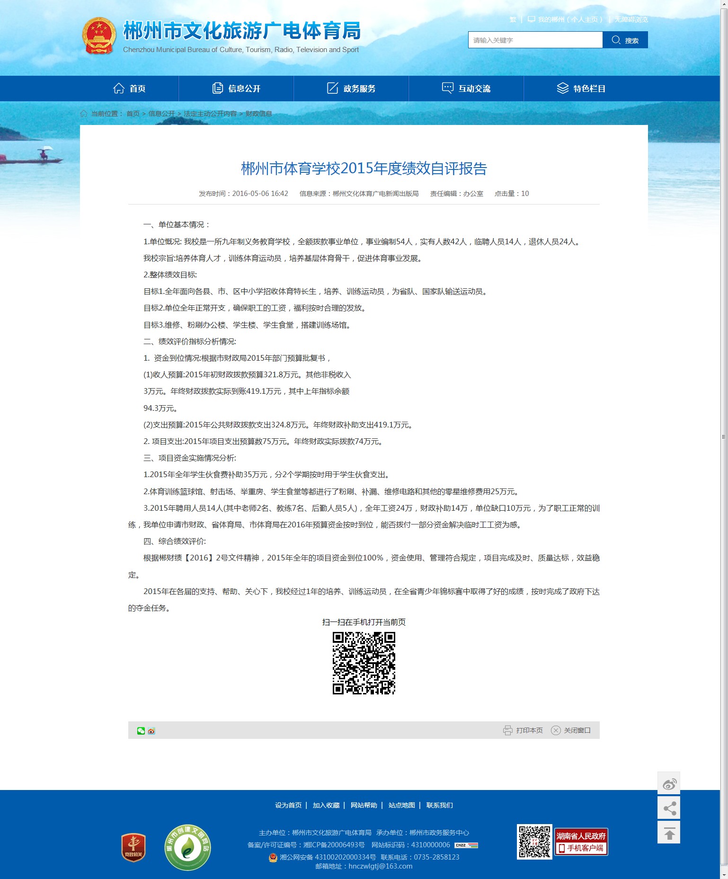
Task: Click the breadcrumb home icon
Action: click(x=84, y=114)
